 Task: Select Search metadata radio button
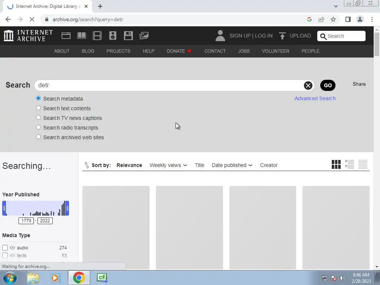[x=38, y=98]
